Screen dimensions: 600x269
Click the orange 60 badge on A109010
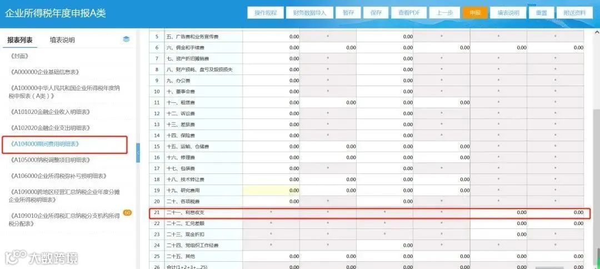[x=127, y=213]
